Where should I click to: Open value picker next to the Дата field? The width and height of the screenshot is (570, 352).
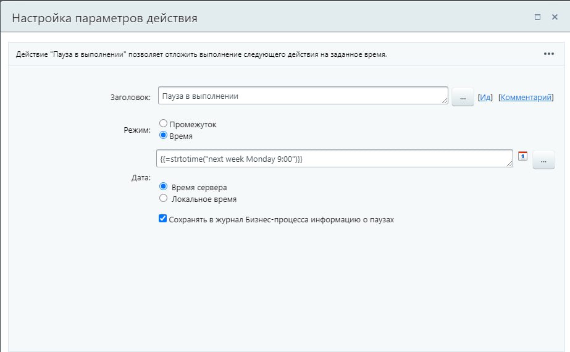pyautogui.click(x=543, y=159)
